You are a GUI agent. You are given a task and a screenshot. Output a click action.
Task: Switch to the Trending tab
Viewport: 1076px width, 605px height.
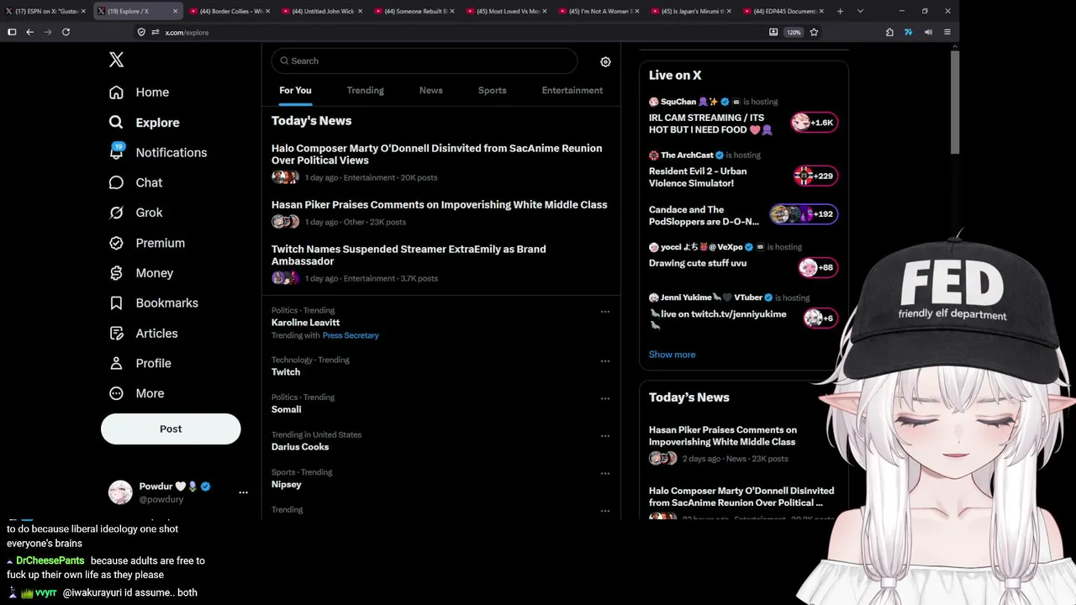[365, 91]
